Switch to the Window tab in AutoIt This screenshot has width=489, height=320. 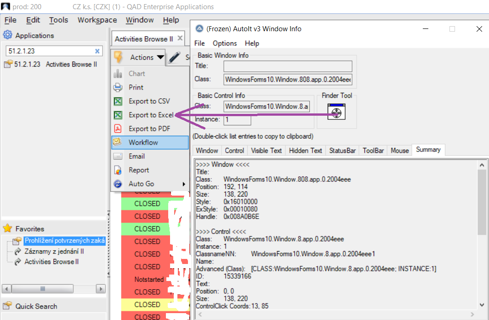[x=207, y=151]
